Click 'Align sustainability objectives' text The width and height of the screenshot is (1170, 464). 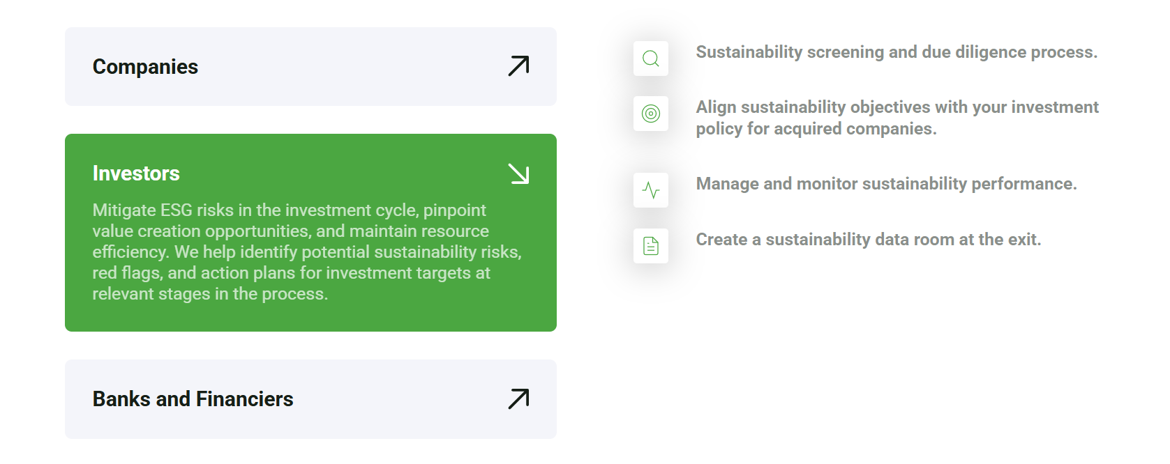tap(897, 107)
